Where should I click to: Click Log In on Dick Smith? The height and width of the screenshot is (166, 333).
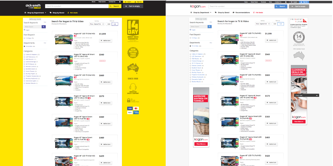(x=128, y=2)
